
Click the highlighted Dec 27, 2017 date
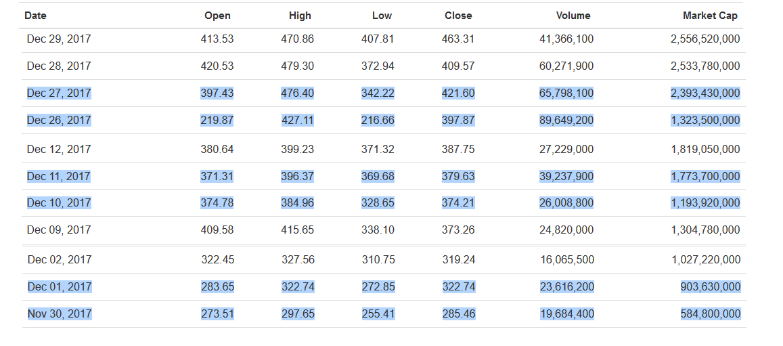coord(59,93)
